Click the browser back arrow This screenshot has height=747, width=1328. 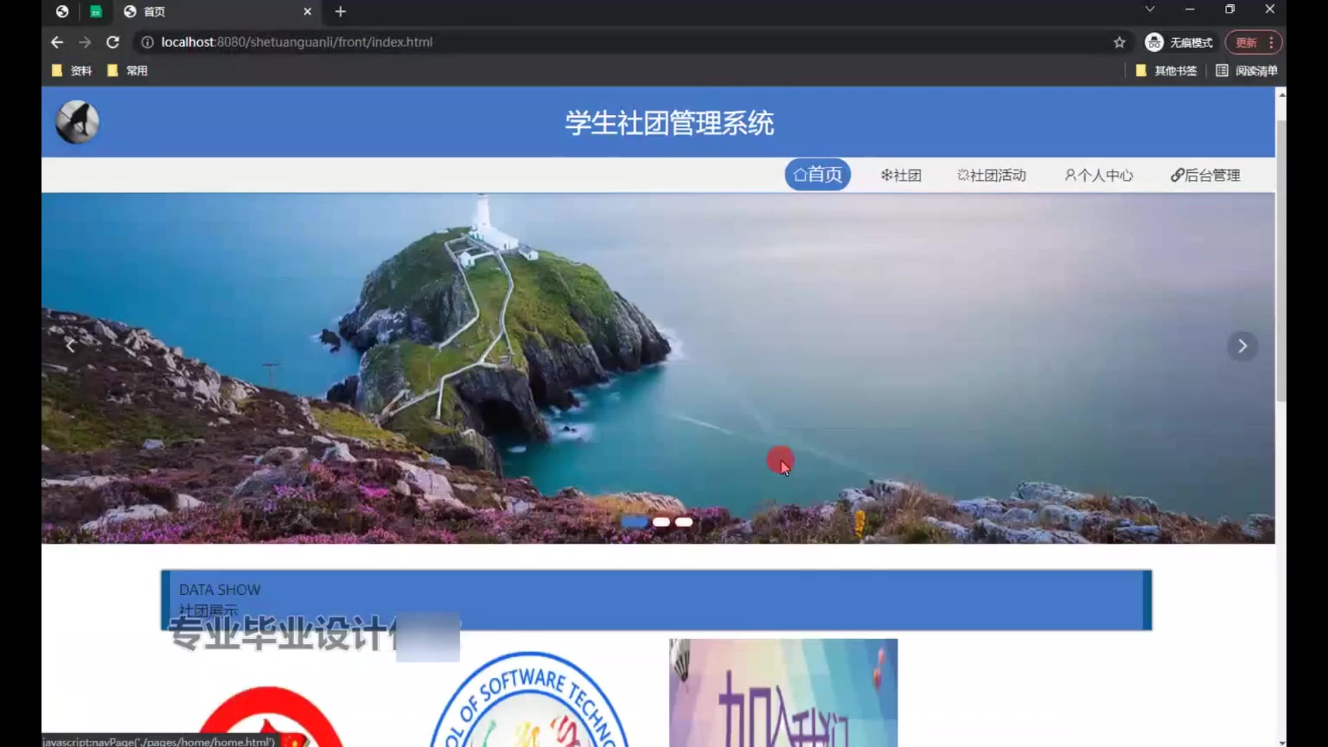[x=57, y=42]
